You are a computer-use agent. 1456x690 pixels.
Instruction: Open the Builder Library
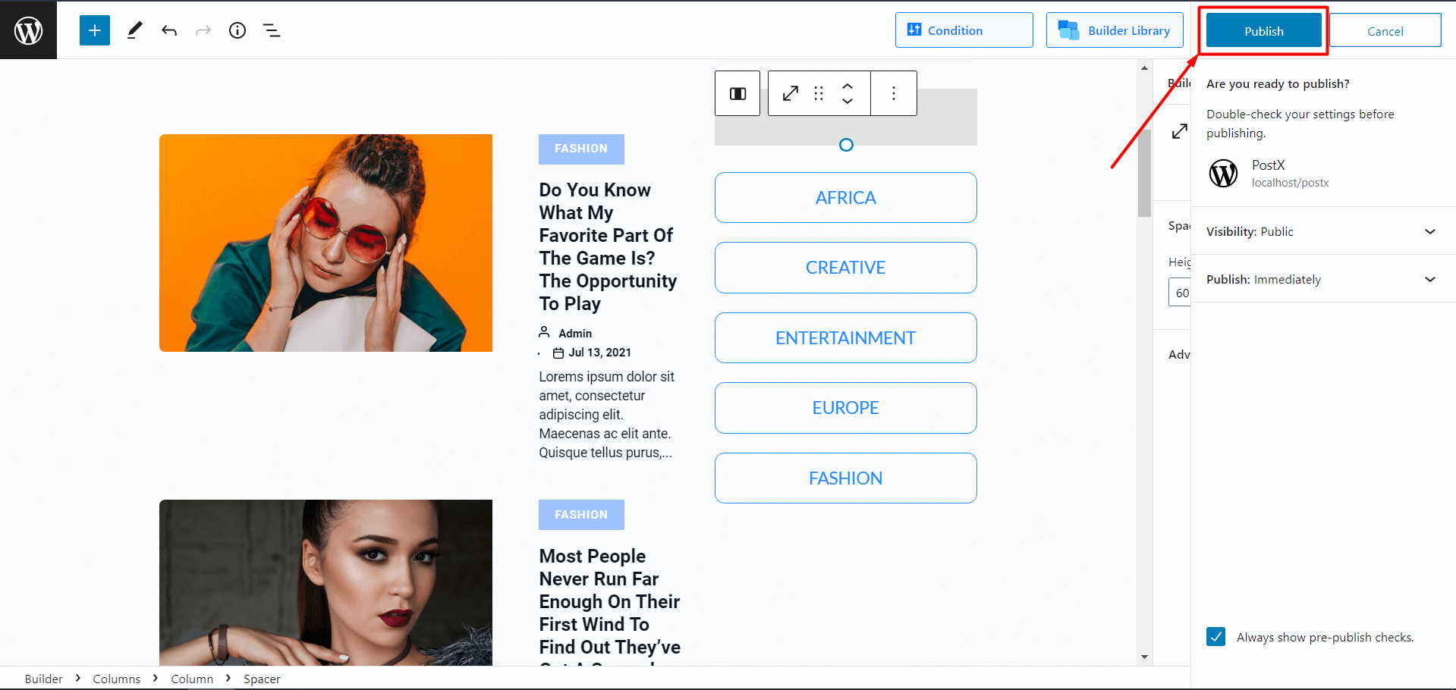(1114, 30)
